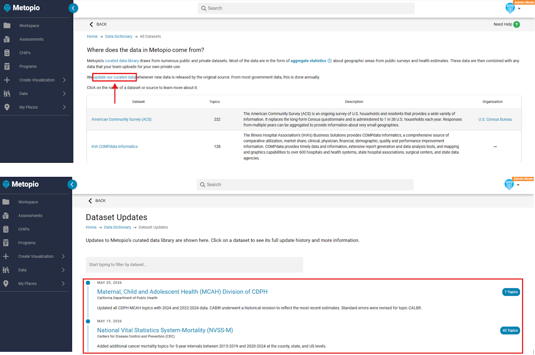Follow the 'update our curated data' link
Viewport: 535px width, 355px height.
click(x=115, y=77)
